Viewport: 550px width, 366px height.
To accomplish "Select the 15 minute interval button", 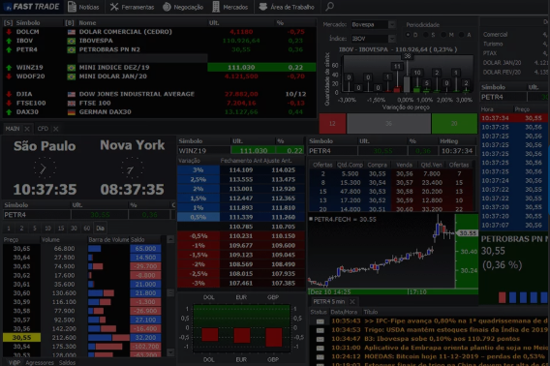I will [x=61, y=229].
